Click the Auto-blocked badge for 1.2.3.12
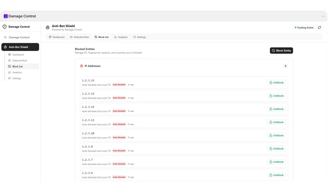This screenshot has height=185, width=329. pyautogui.click(x=119, y=111)
